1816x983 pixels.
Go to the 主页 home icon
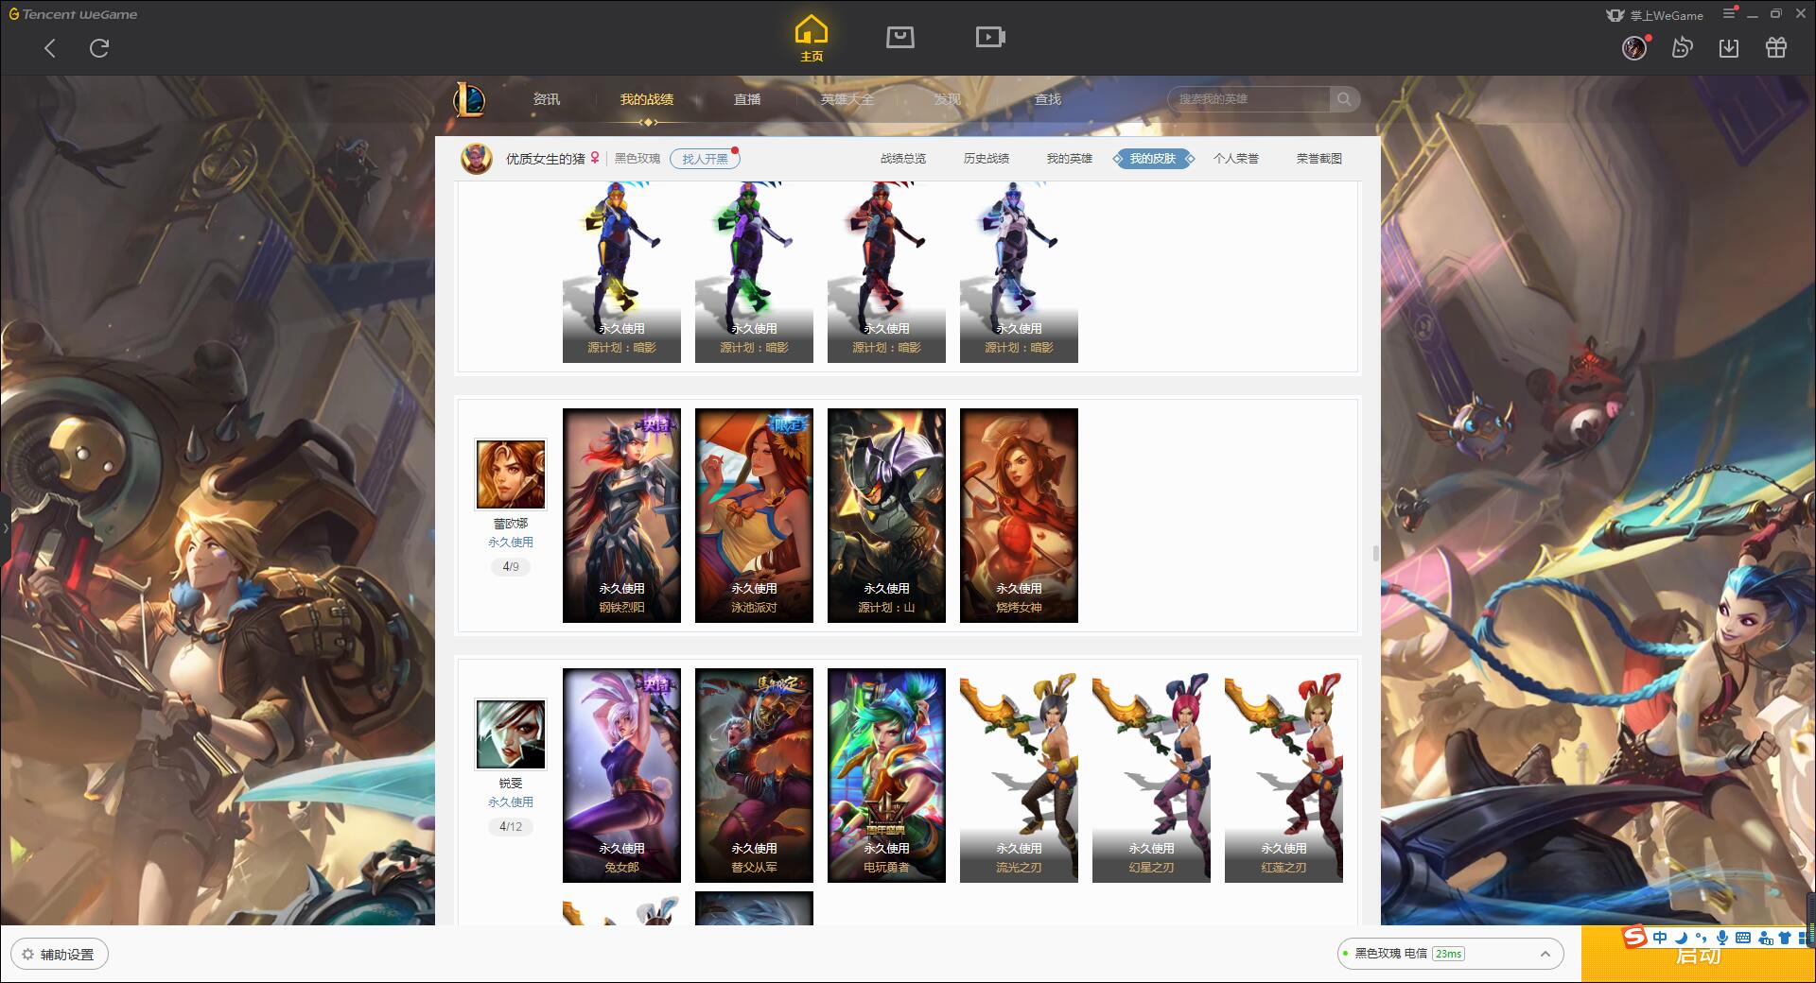[811, 40]
